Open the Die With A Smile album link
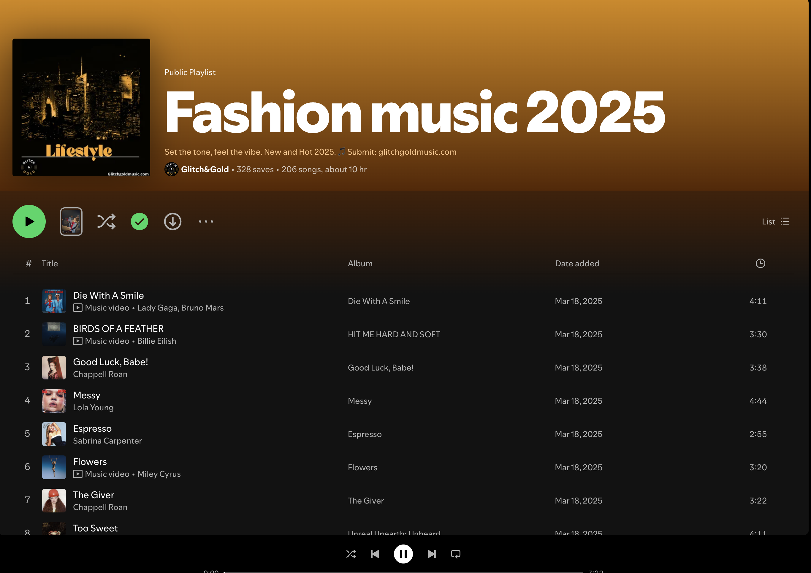The height and width of the screenshot is (573, 811). 379,301
